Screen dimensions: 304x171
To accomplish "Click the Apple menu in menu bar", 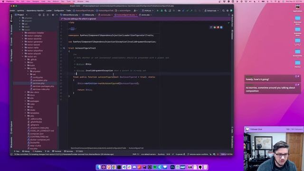I will pos(3,1).
